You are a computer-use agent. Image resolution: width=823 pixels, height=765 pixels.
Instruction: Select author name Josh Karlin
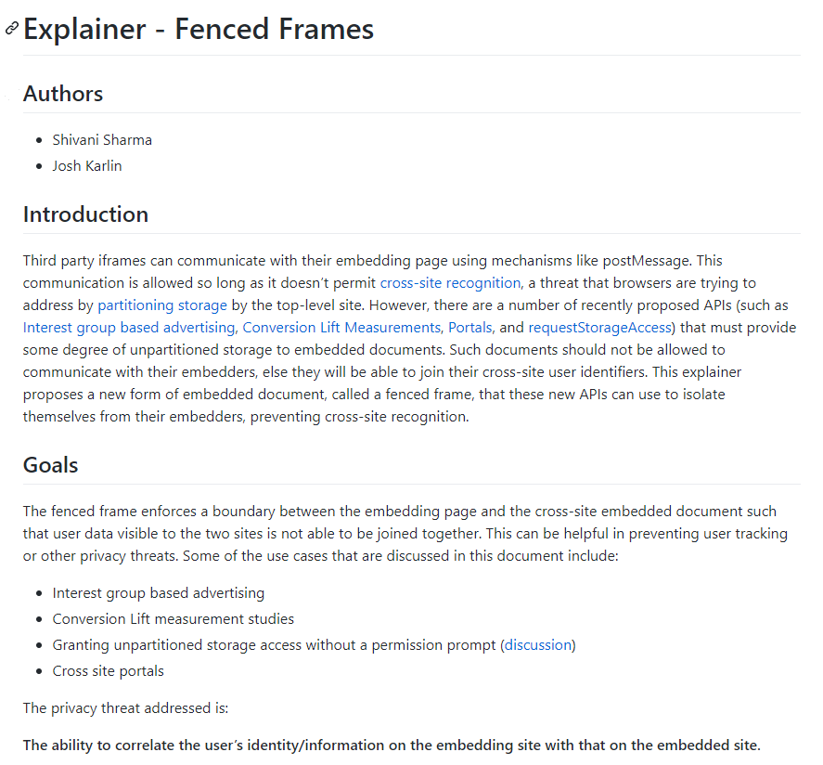click(87, 166)
